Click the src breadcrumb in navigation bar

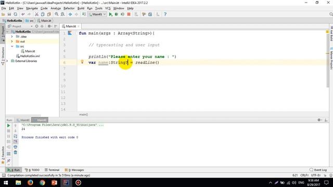30,21
